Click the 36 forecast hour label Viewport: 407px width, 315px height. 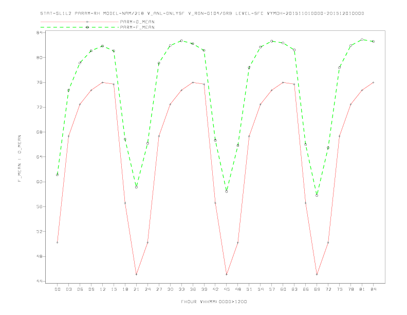click(193, 289)
